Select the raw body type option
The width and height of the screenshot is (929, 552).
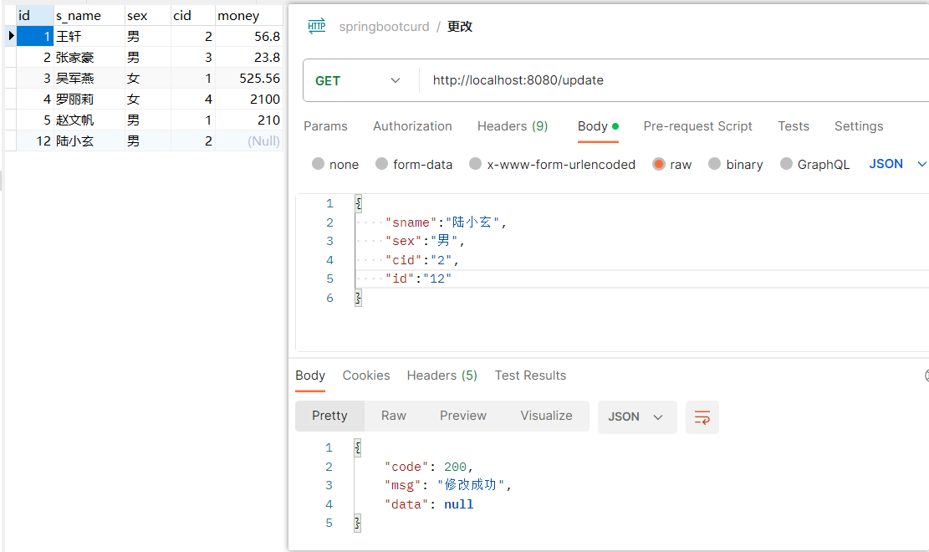pos(659,164)
